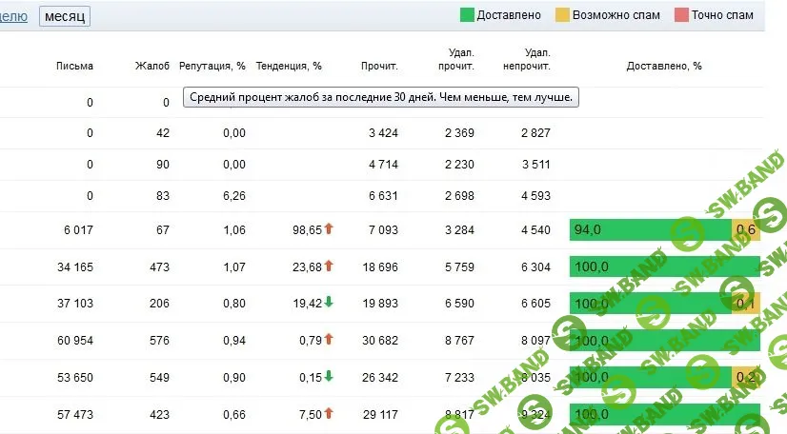Click the Письма column header
Screen dimensions: 787x434
[x=74, y=66]
